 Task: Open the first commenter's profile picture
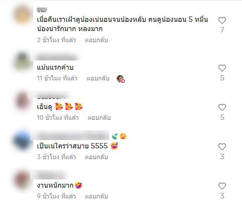click(23, 15)
